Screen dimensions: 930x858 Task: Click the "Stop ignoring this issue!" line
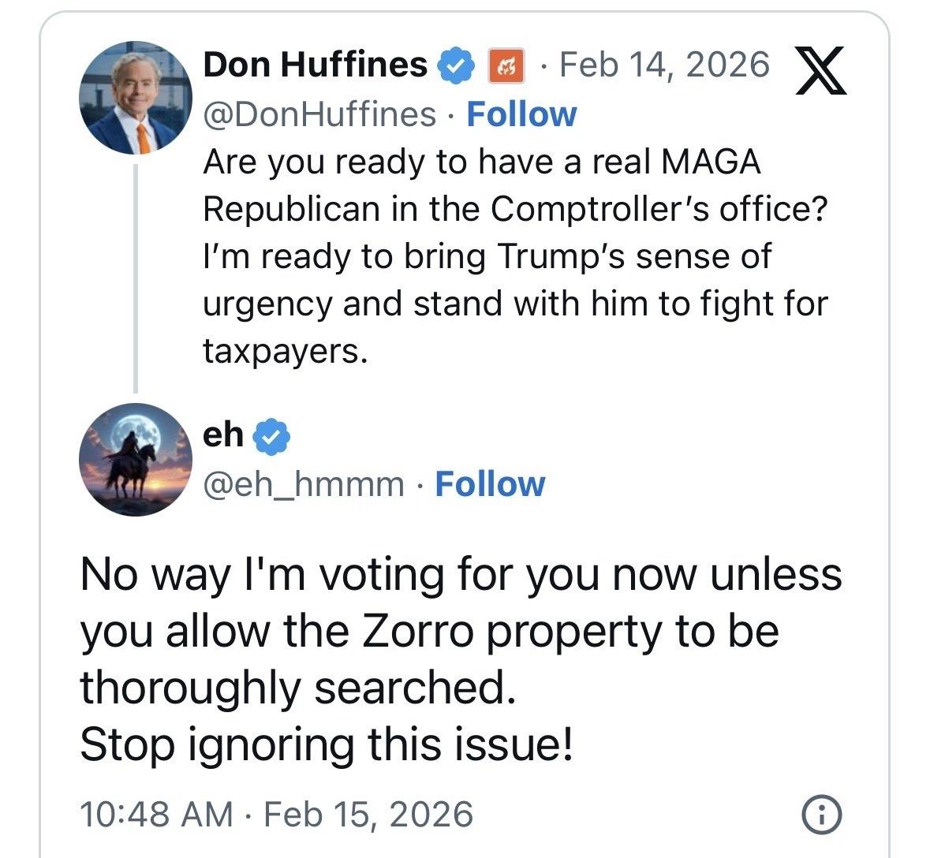click(326, 744)
